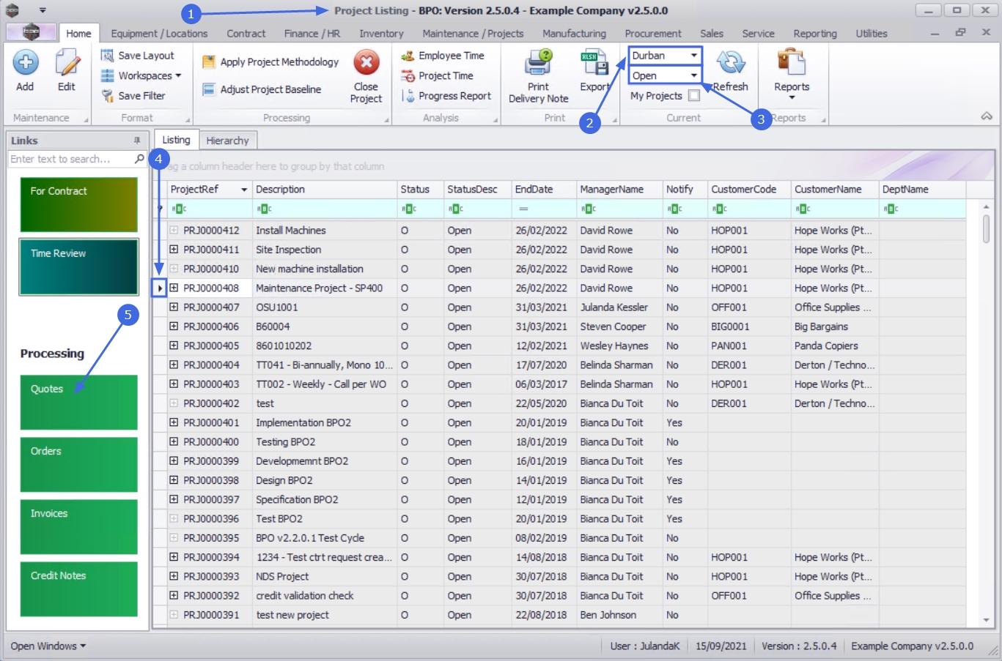Image resolution: width=1002 pixels, height=661 pixels.
Task: Open the Quotes processing tile
Action: pyautogui.click(x=79, y=402)
